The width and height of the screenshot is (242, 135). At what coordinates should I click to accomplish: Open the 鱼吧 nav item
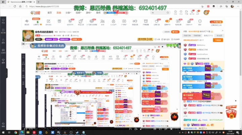[98, 13]
